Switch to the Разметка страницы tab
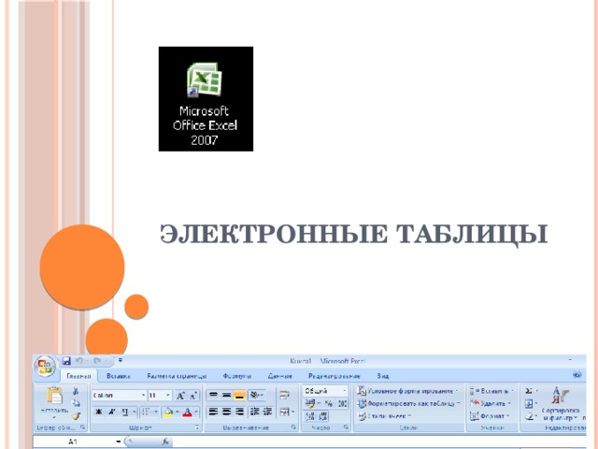The image size is (598, 449). [177, 376]
